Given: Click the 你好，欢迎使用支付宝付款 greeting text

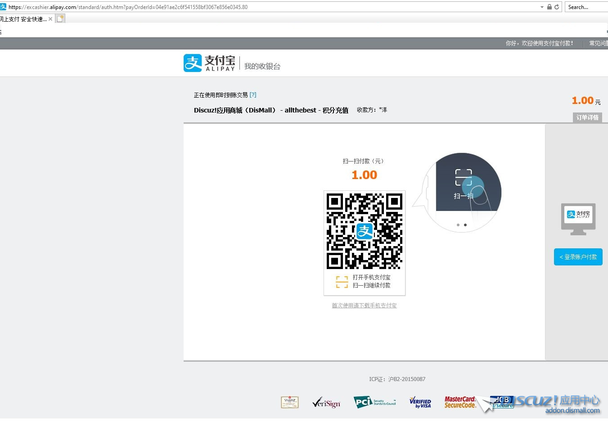Looking at the screenshot, I should [x=539, y=43].
